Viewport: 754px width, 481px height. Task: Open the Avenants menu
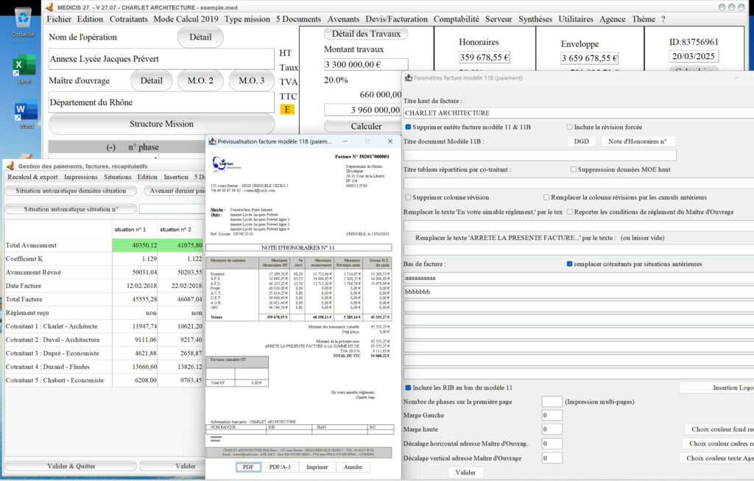click(343, 19)
